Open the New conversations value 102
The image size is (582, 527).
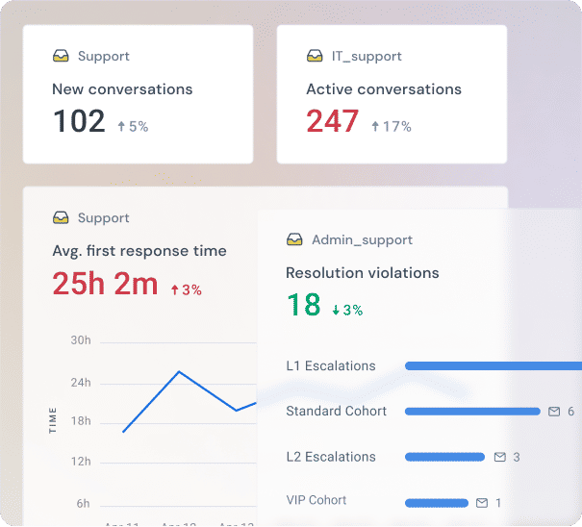pyautogui.click(x=79, y=121)
